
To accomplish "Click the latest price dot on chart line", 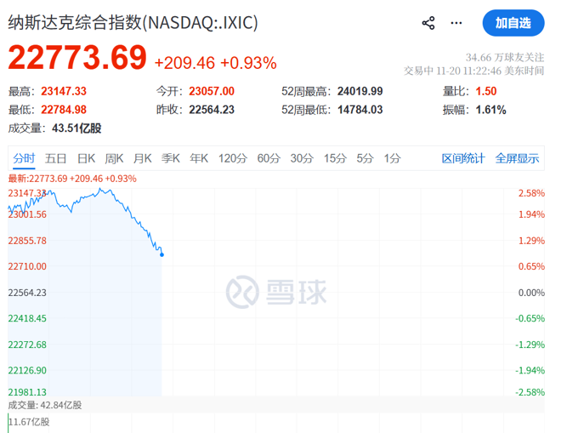I will [162, 254].
